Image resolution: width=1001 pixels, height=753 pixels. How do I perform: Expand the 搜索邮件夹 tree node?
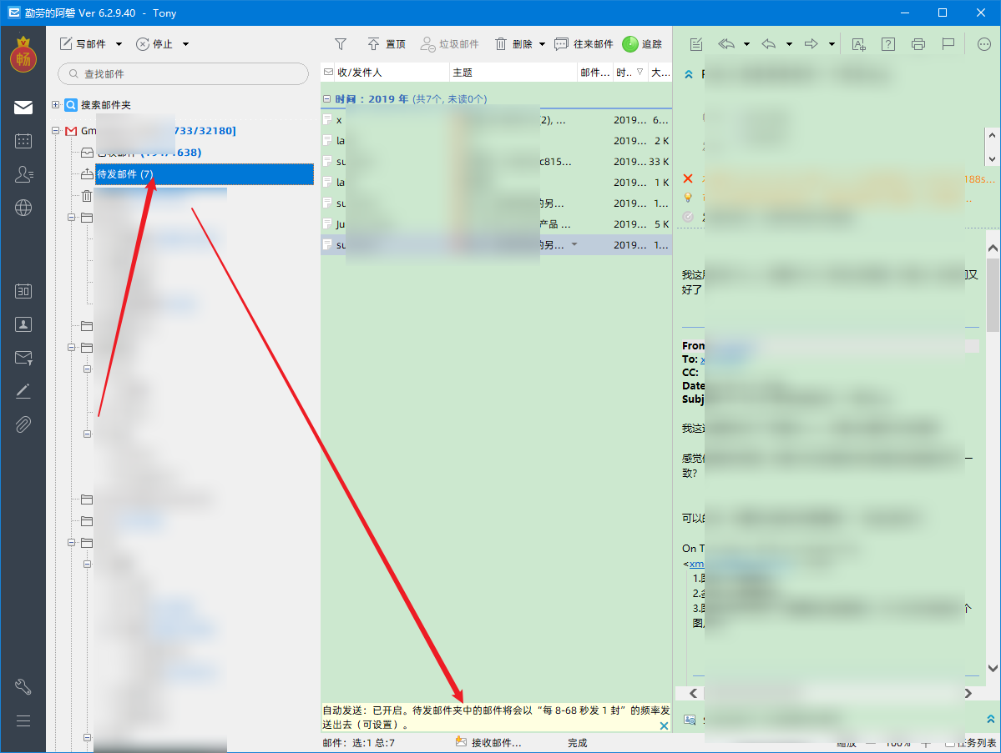56,104
